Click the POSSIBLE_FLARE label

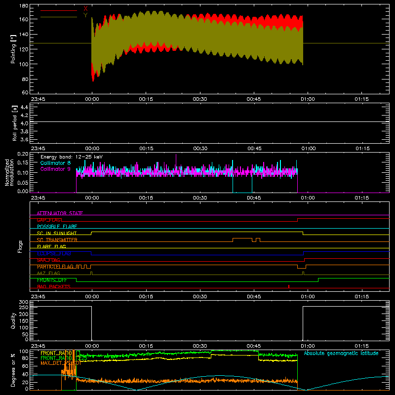pos(57,227)
